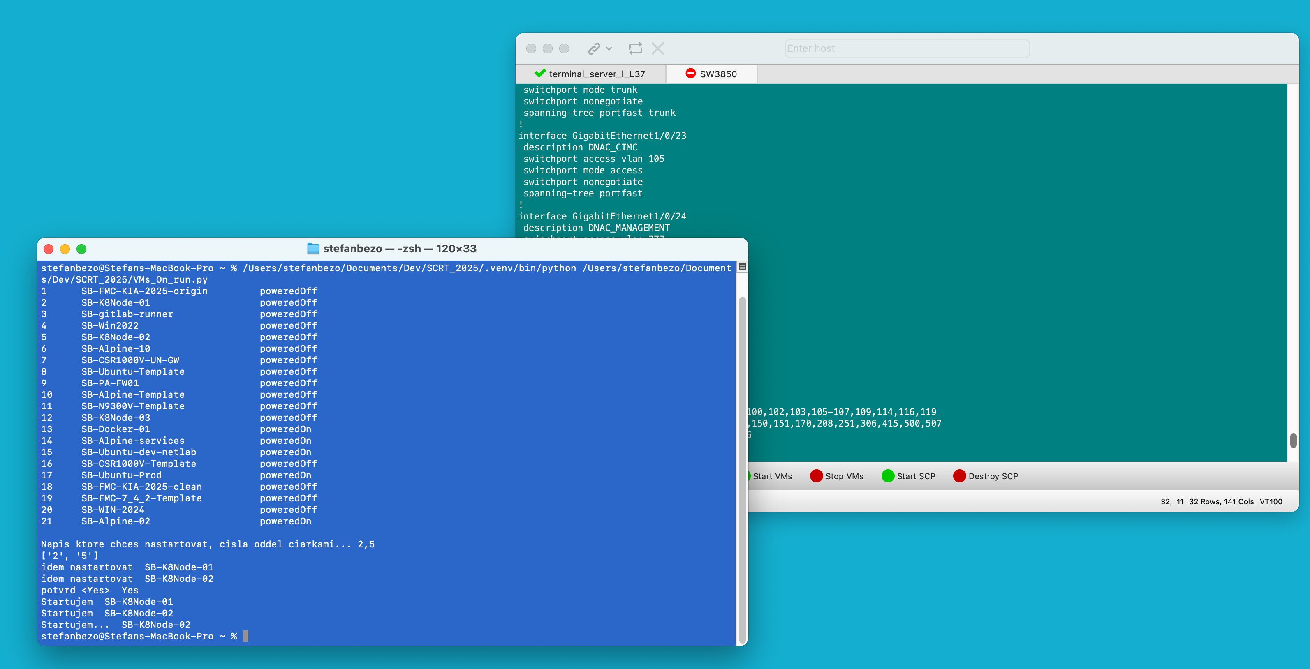Click the green Start SCP circle icon
Screen dimensions: 1310x669
tap(888, 476)
